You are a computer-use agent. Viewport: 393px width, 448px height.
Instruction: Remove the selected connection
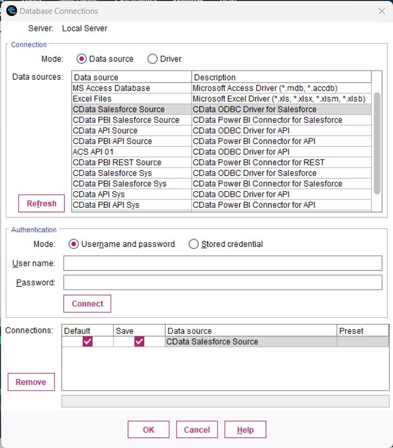coord(31,382)
